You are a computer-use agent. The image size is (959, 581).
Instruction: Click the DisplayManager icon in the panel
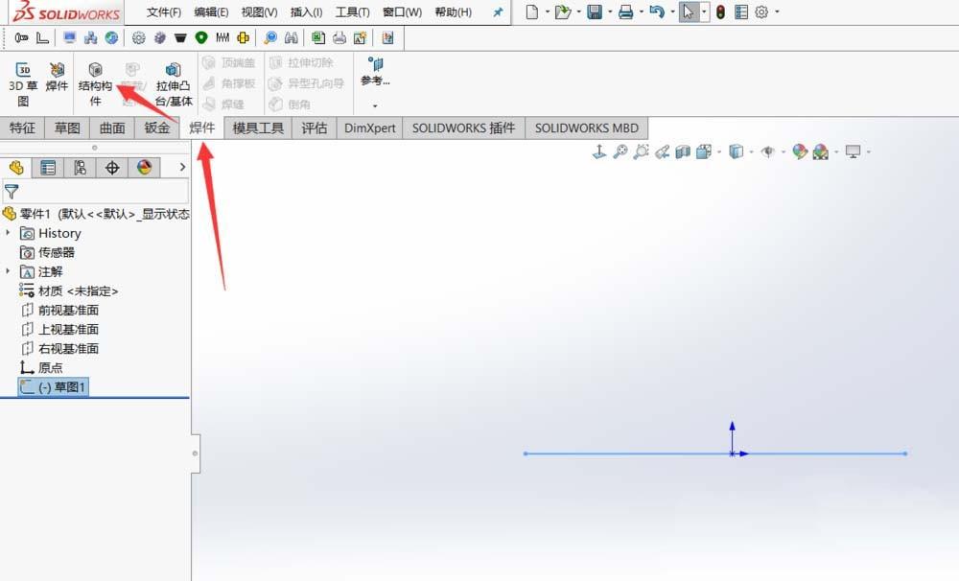click(x=142, y=167)
